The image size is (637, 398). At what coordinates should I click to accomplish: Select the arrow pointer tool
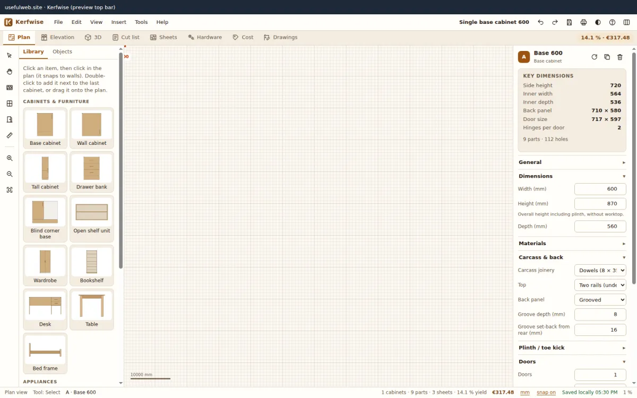tap(10, 56)
